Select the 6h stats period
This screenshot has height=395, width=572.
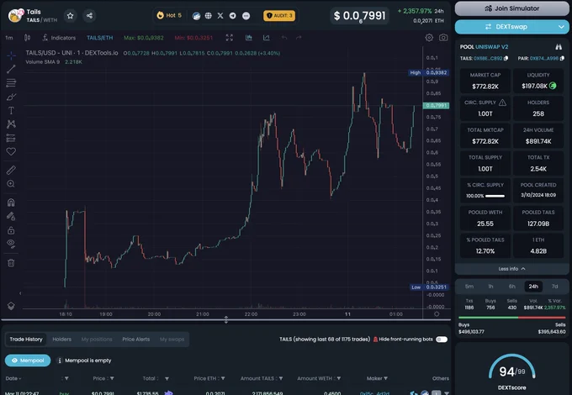[511, 287]
